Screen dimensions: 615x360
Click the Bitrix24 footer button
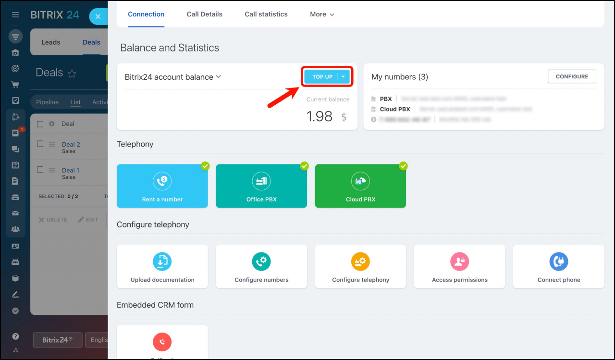(x=58, y=340)
